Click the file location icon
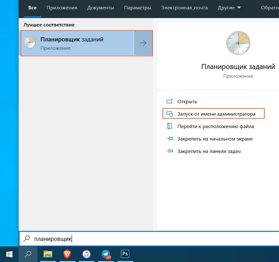 170,126
